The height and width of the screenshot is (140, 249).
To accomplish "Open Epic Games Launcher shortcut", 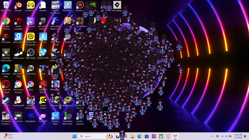I will [x=43, y=23].
